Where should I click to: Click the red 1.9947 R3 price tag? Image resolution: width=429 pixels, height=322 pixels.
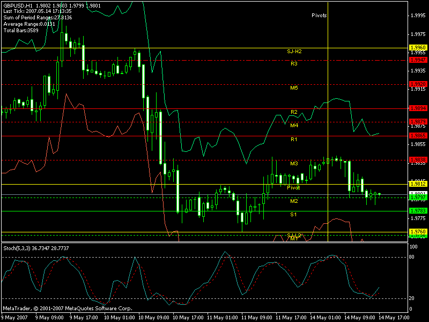418,61
